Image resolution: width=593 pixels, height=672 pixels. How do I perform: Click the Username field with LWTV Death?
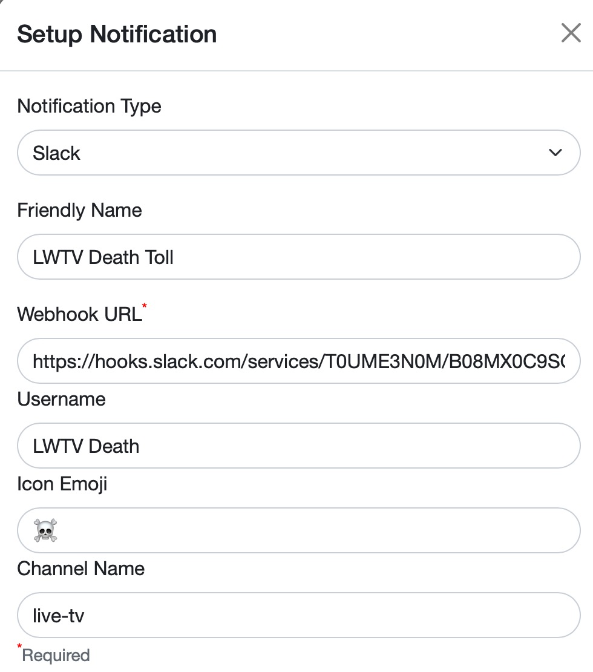(299, 446)
